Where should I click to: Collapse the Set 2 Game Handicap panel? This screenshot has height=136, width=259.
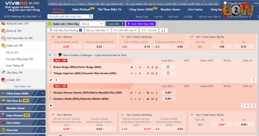(123, 115)
